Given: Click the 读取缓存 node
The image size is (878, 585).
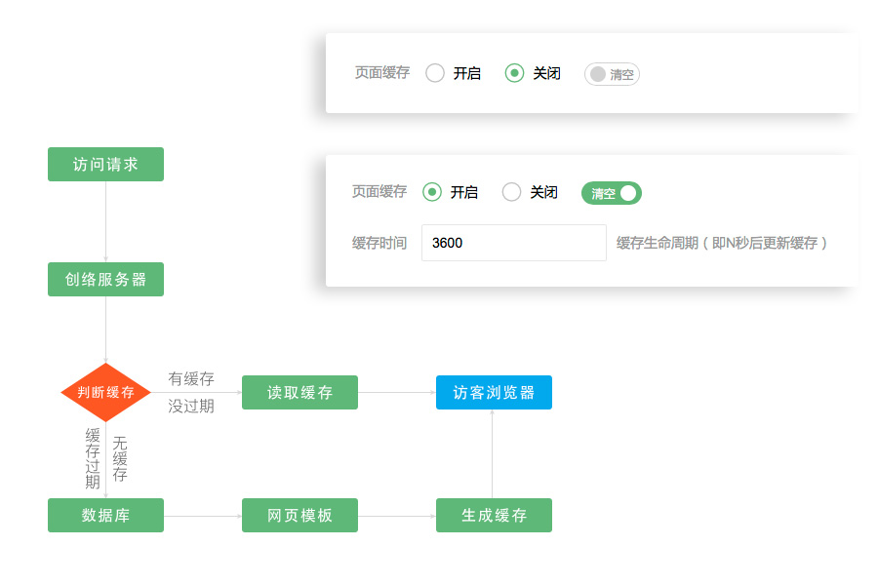Looking at the screenshot, I should [299, 392].
